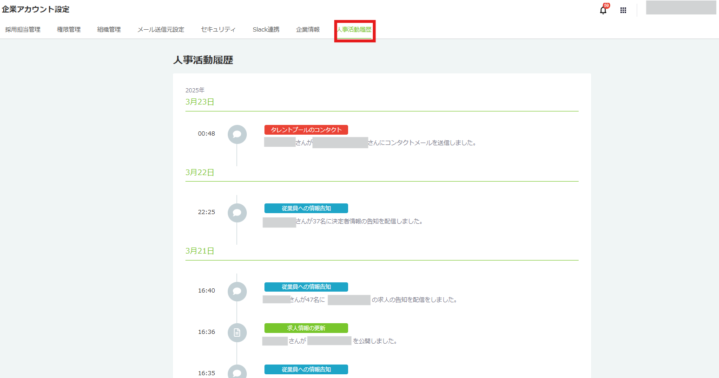Viewport: 719px width, 378px height.
Task: Click the green 求人情報の更新 label
Action: point(306,328)
